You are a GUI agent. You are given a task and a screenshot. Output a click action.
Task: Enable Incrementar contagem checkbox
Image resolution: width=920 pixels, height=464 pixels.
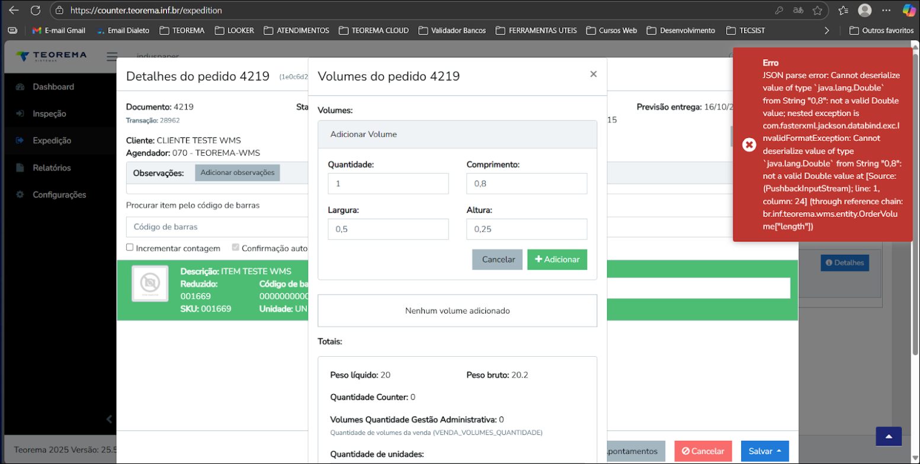point(130,248)
